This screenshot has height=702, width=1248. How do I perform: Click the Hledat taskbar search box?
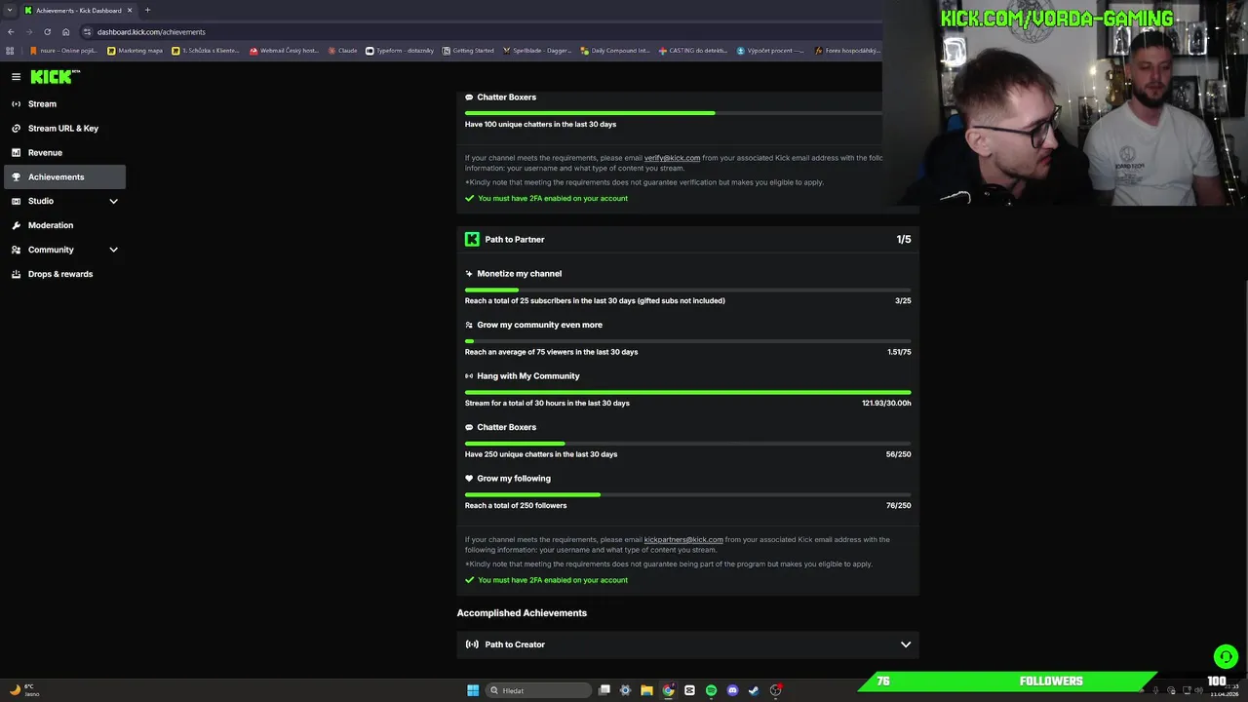pyautogui.click(x=539, y=690)
